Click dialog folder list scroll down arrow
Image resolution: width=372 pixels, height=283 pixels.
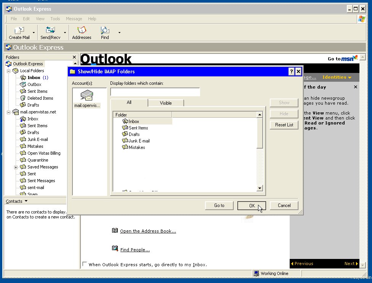coord(260,188)
